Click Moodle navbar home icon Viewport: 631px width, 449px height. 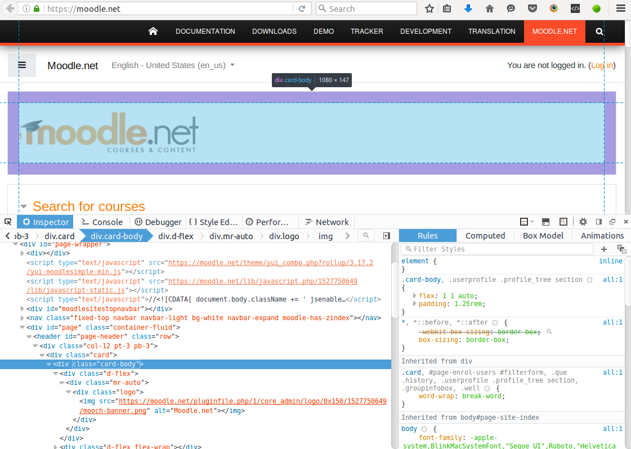point(153,32)
